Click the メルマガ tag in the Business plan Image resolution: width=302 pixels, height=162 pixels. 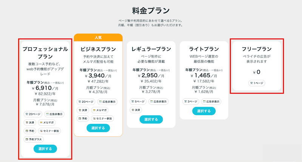[x=100, y=110]
